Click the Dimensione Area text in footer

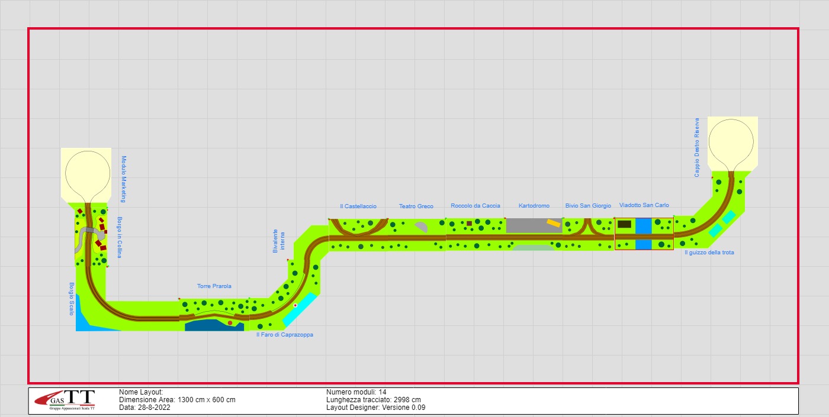[177, 400]
